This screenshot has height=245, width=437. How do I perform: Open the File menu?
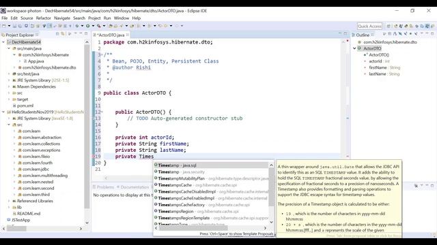pyautogui.click(x=5, y=18)
